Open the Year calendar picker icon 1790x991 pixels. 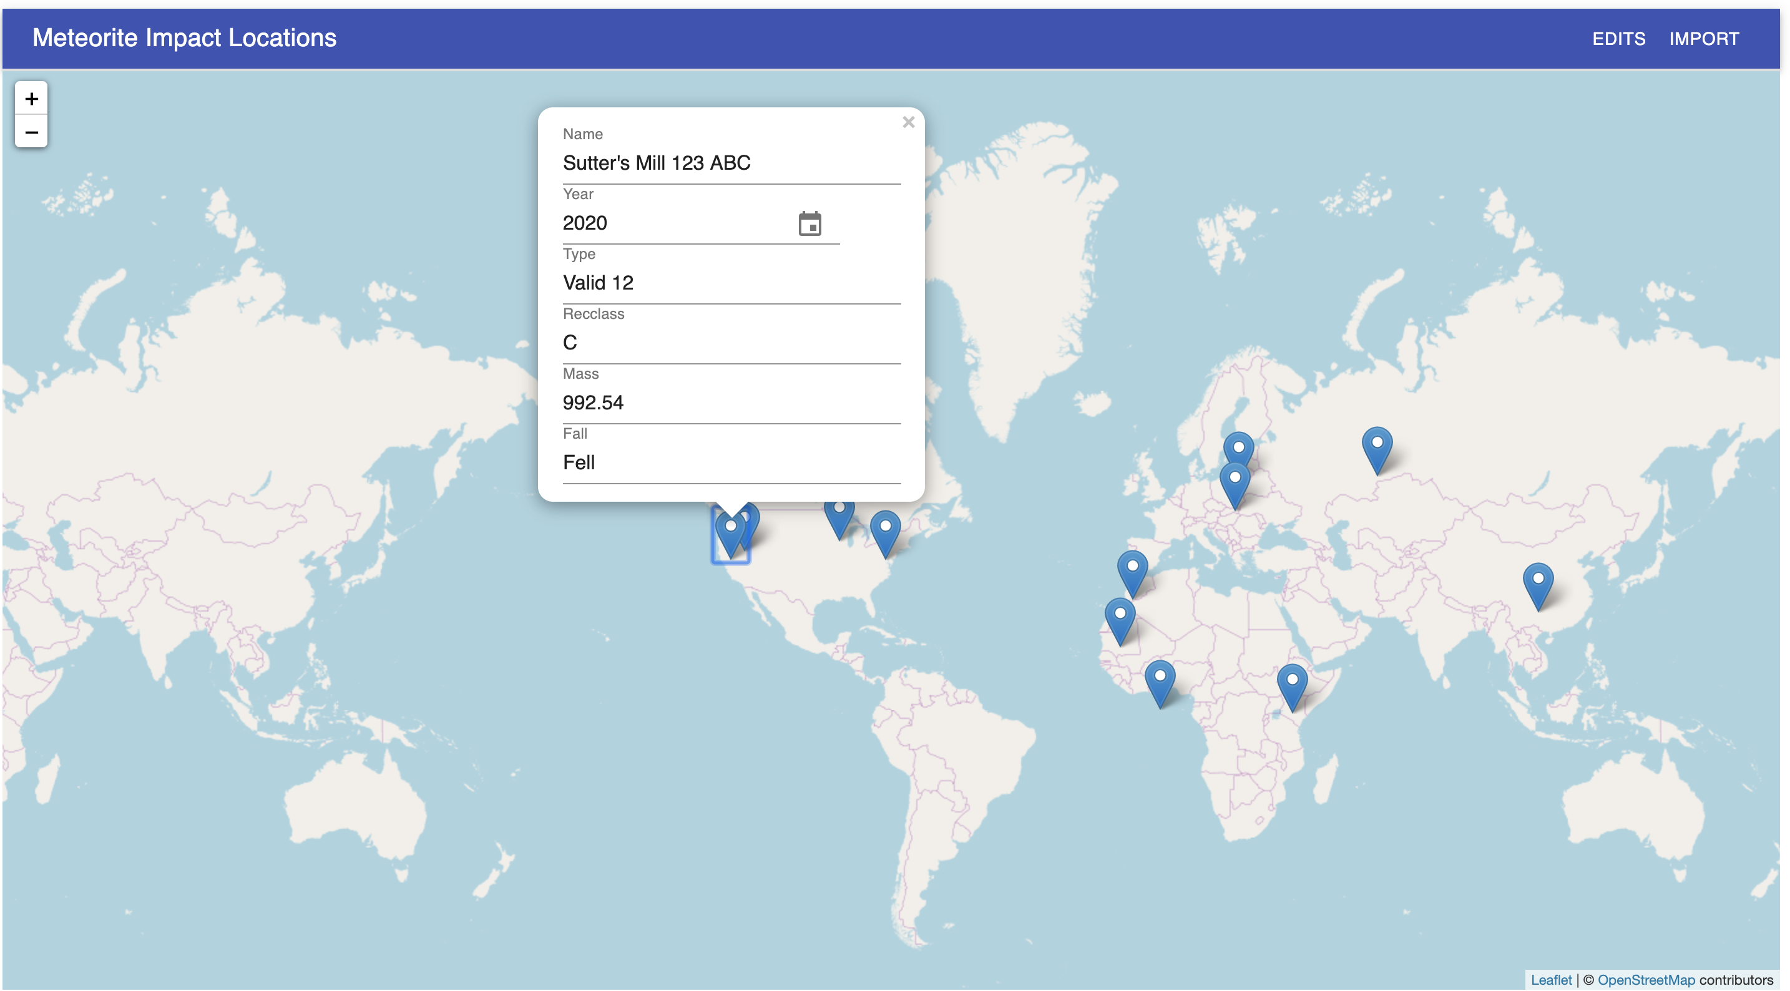tap(809, 224)
